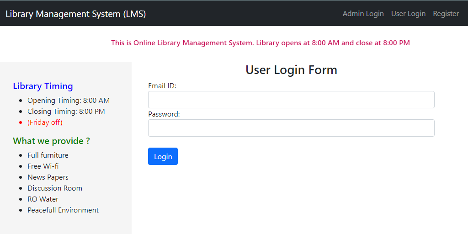The height and width of the screenshot is (234, 468).
Task: Select the Free Wi-fi list item
Action: pos(43,166)
